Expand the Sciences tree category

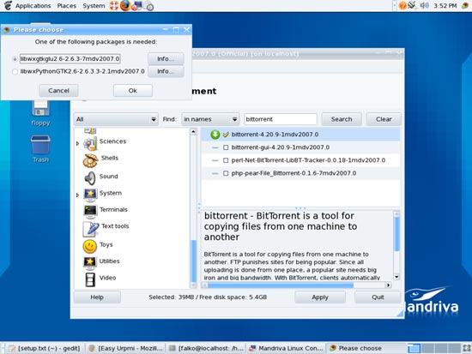pyautogui.click(x=77, y=143)
